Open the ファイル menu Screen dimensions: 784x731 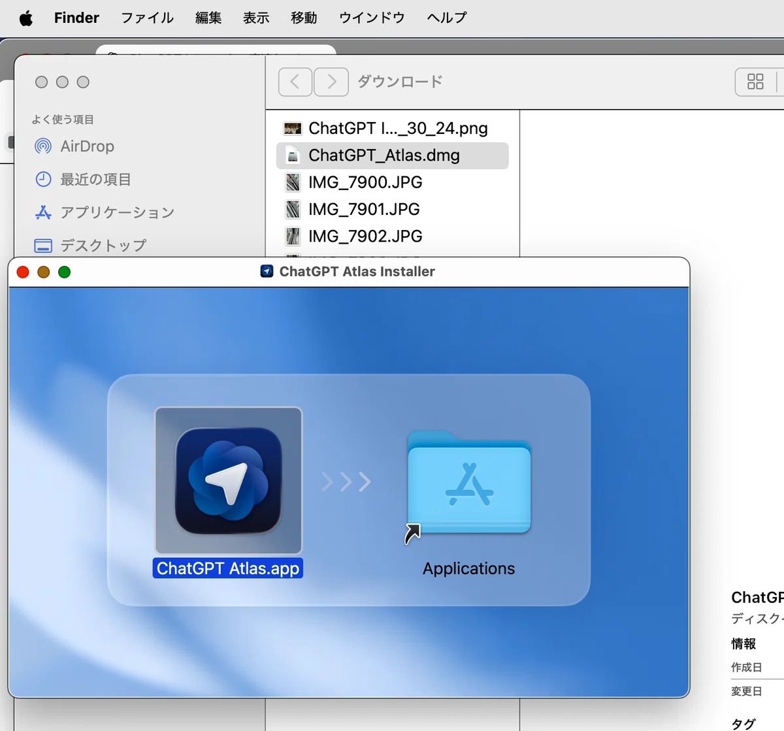pos(148,18)
